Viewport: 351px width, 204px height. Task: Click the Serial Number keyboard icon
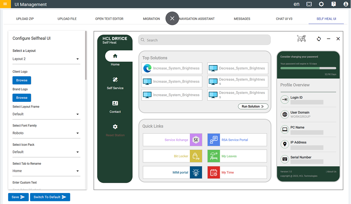click(x=285, y=159)
